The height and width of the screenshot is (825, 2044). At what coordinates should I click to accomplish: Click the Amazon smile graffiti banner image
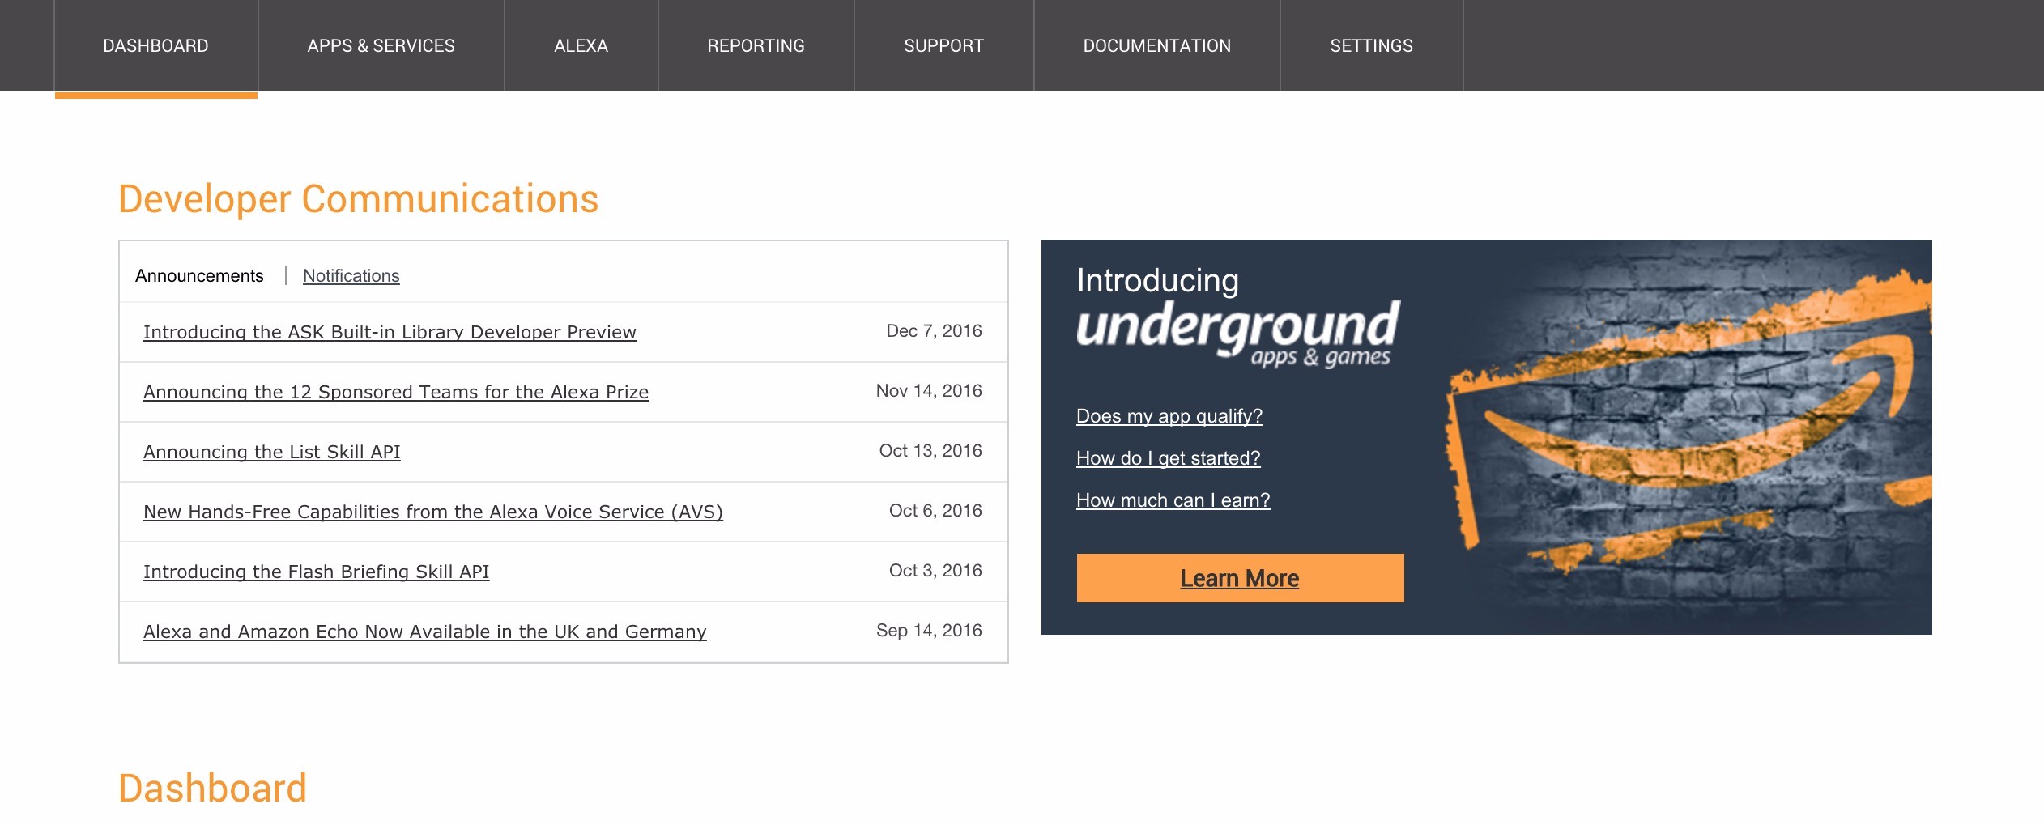(x=1684, y=437)
